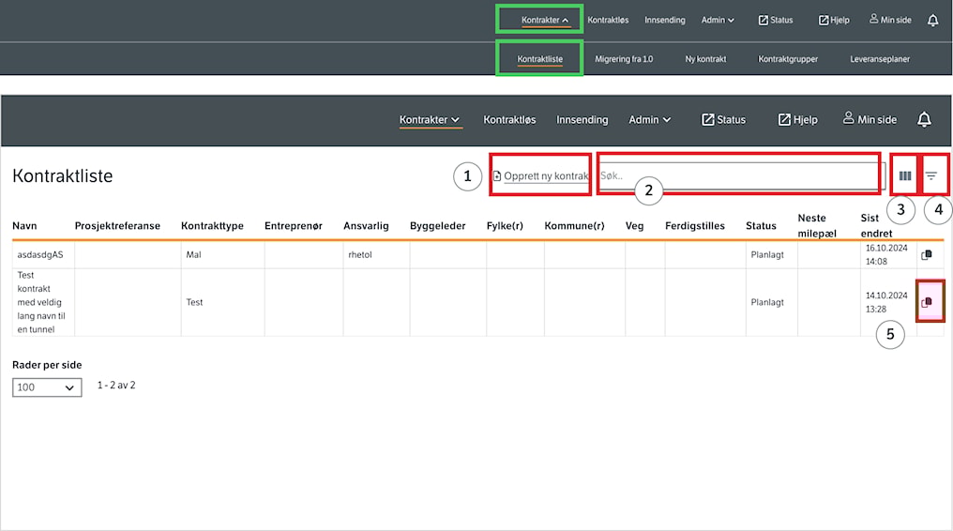Sort by Kontrakttype column header
This screenshot has width=953, height=531.
(212, 226)
